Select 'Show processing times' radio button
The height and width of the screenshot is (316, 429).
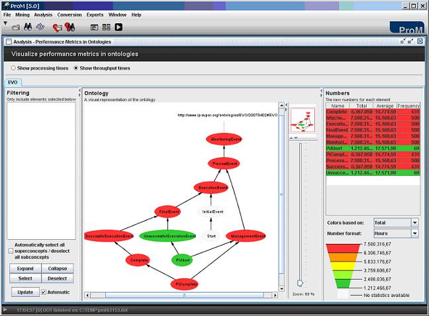point(13,68)
